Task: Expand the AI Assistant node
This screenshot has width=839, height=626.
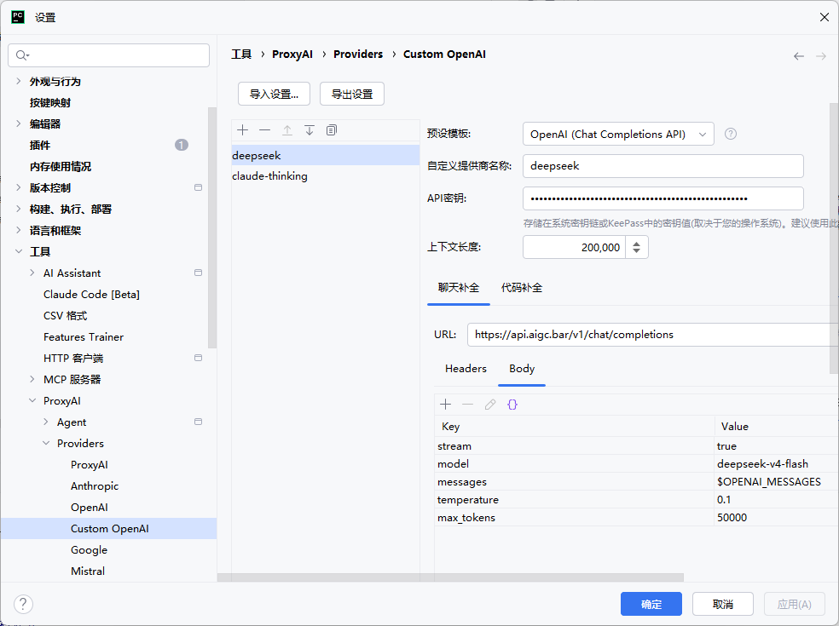Action: point(32,273)
